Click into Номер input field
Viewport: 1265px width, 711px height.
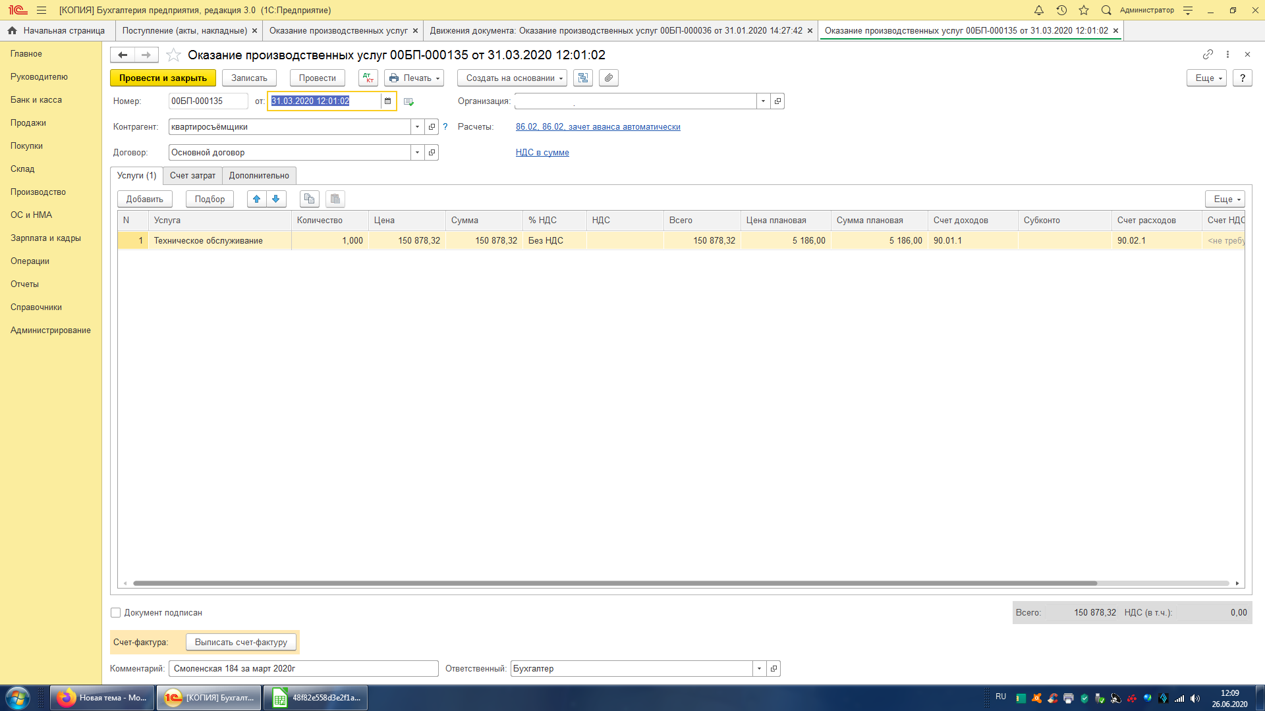coord(208,101)
